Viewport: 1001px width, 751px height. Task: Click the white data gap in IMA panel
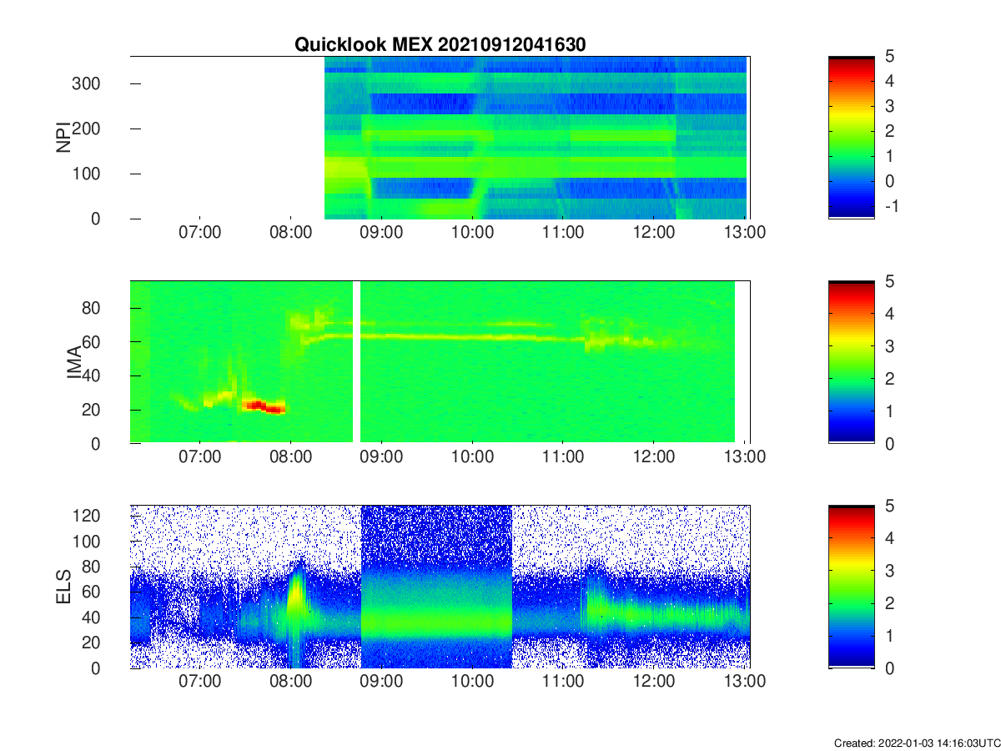(356, 362)
